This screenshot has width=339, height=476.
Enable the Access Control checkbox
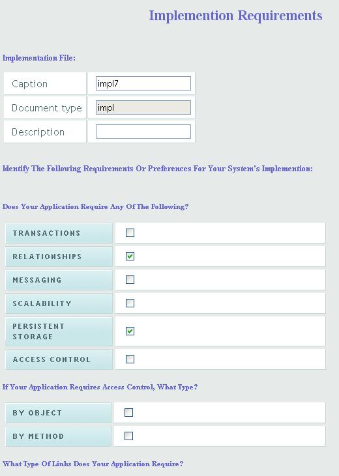pyautogui.click(x=130, y=359)
